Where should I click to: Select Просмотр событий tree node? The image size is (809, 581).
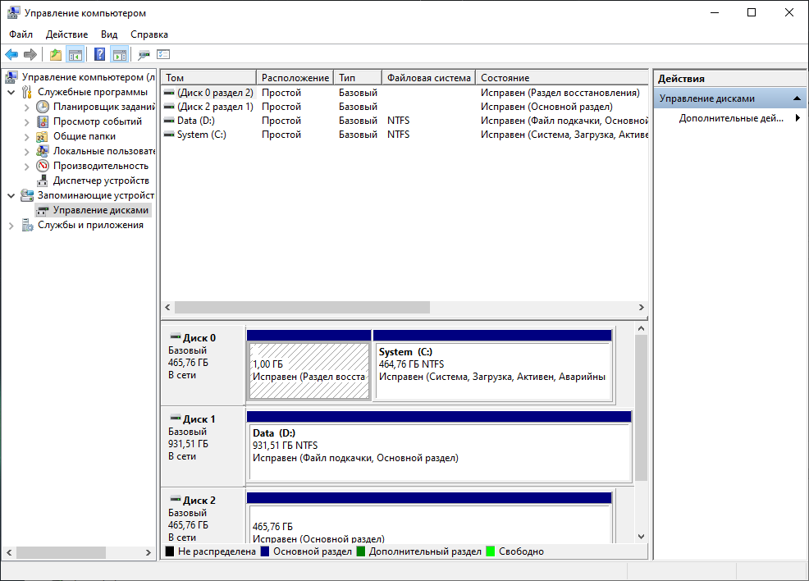pos(97,121)
